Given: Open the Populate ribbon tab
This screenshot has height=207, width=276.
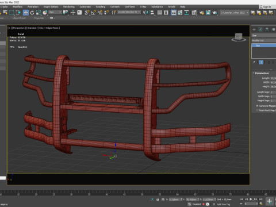Looking at the screenshot, I should click(x=39, y=18).
